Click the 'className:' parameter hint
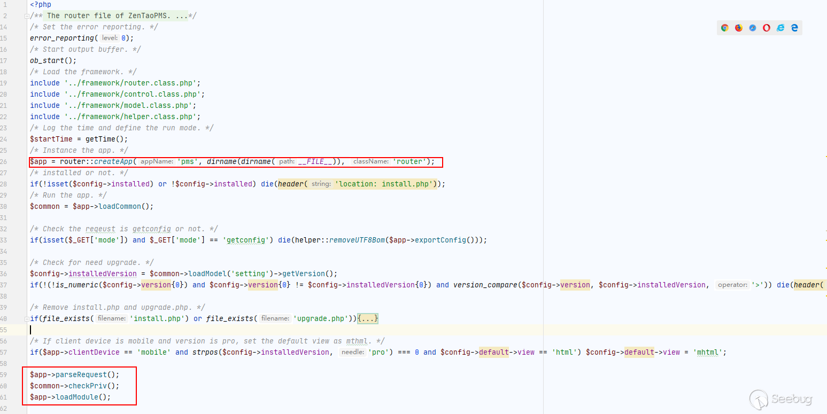 tap(370, 161)
